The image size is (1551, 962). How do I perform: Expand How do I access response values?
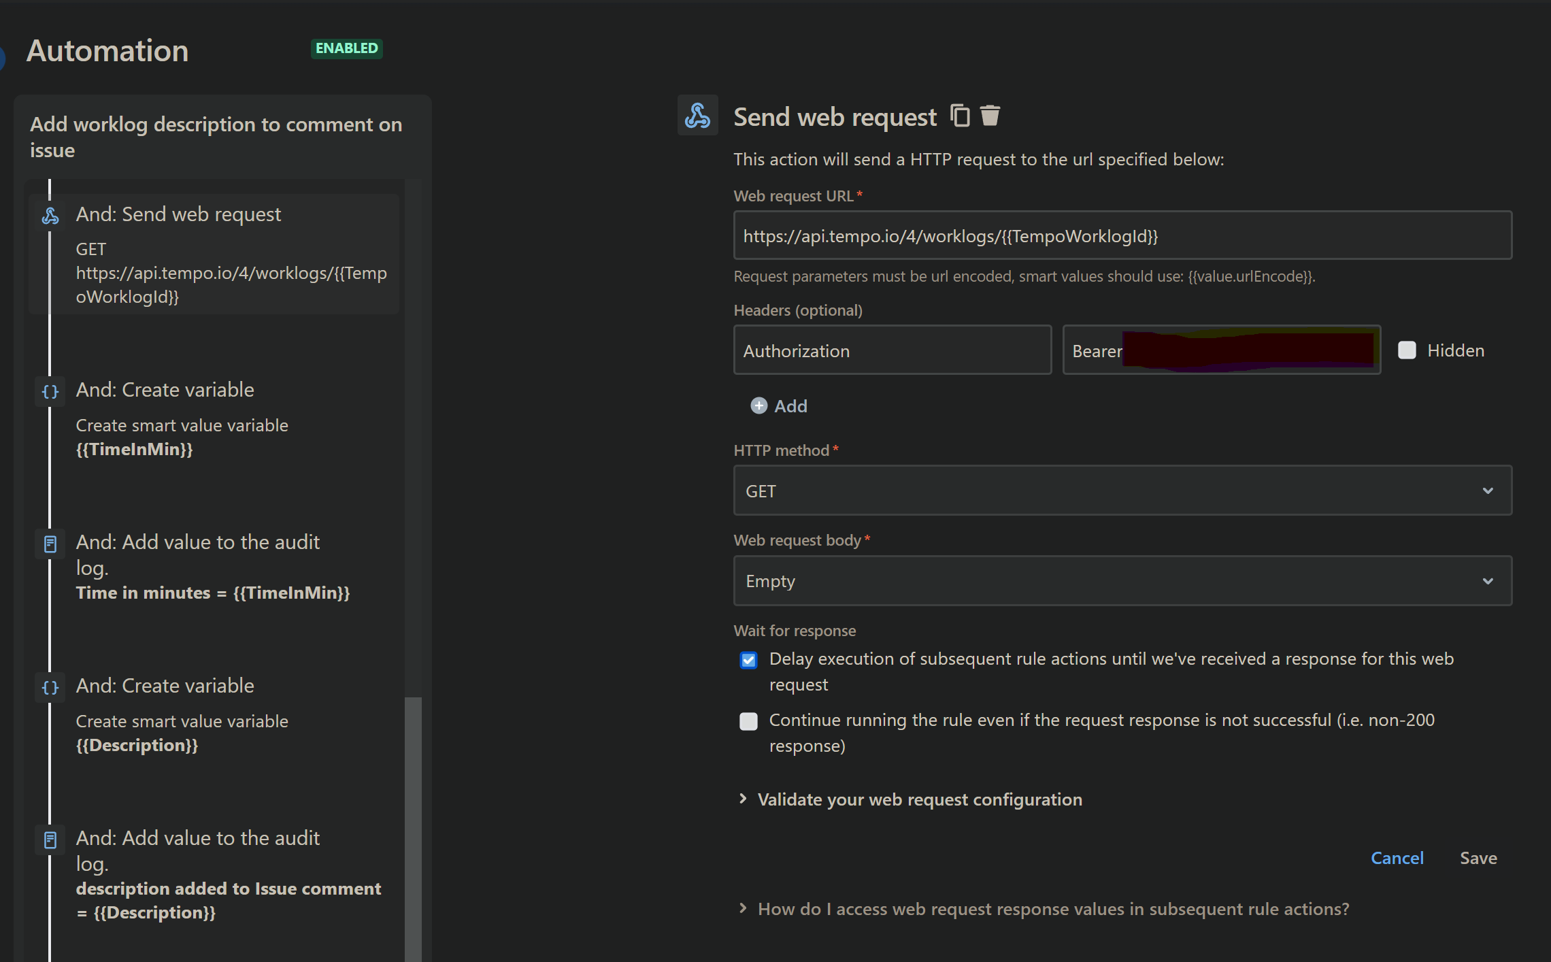(1052, 909)
